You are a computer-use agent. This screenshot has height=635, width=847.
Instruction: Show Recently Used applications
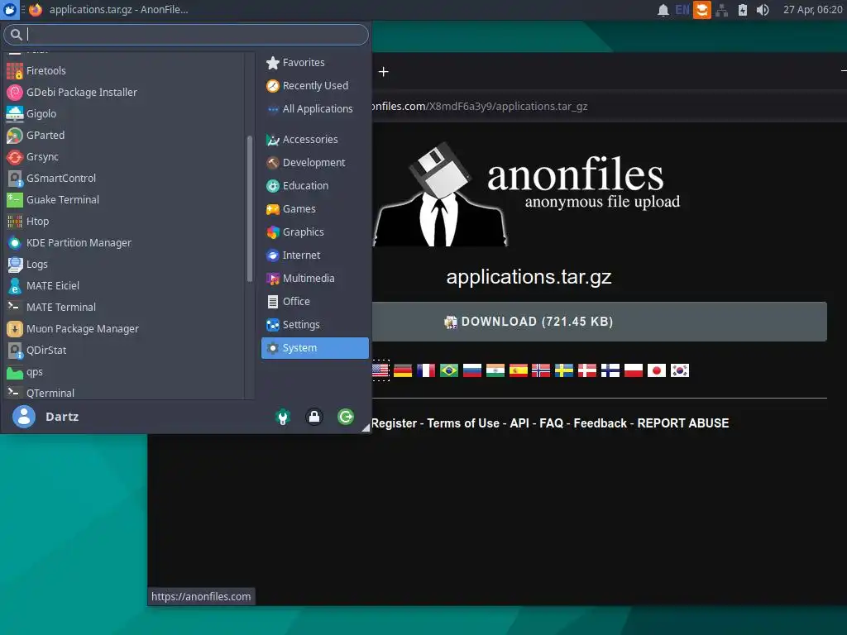point(315,86)
